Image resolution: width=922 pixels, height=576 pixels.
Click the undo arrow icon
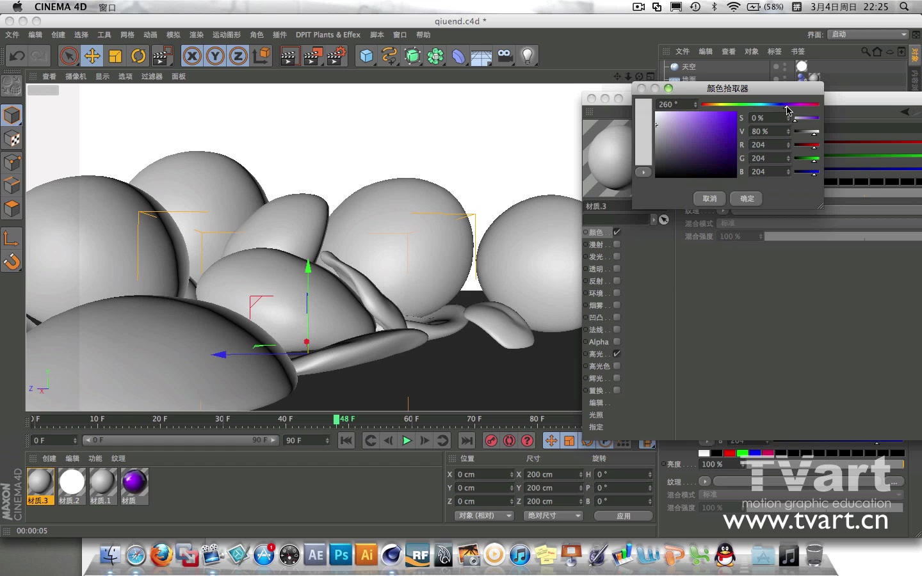click(x=17, y=56)
